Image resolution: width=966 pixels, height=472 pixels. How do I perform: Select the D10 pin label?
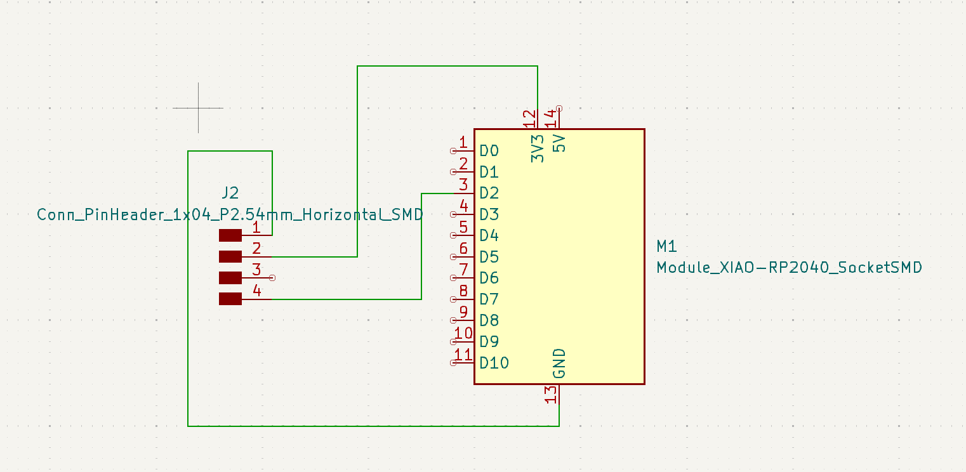[x=494, y=363]
